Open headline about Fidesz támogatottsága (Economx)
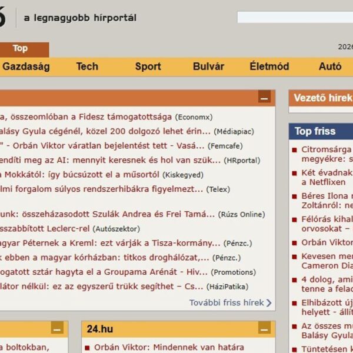This screenshot has width=353, height=353. (86, 117)
